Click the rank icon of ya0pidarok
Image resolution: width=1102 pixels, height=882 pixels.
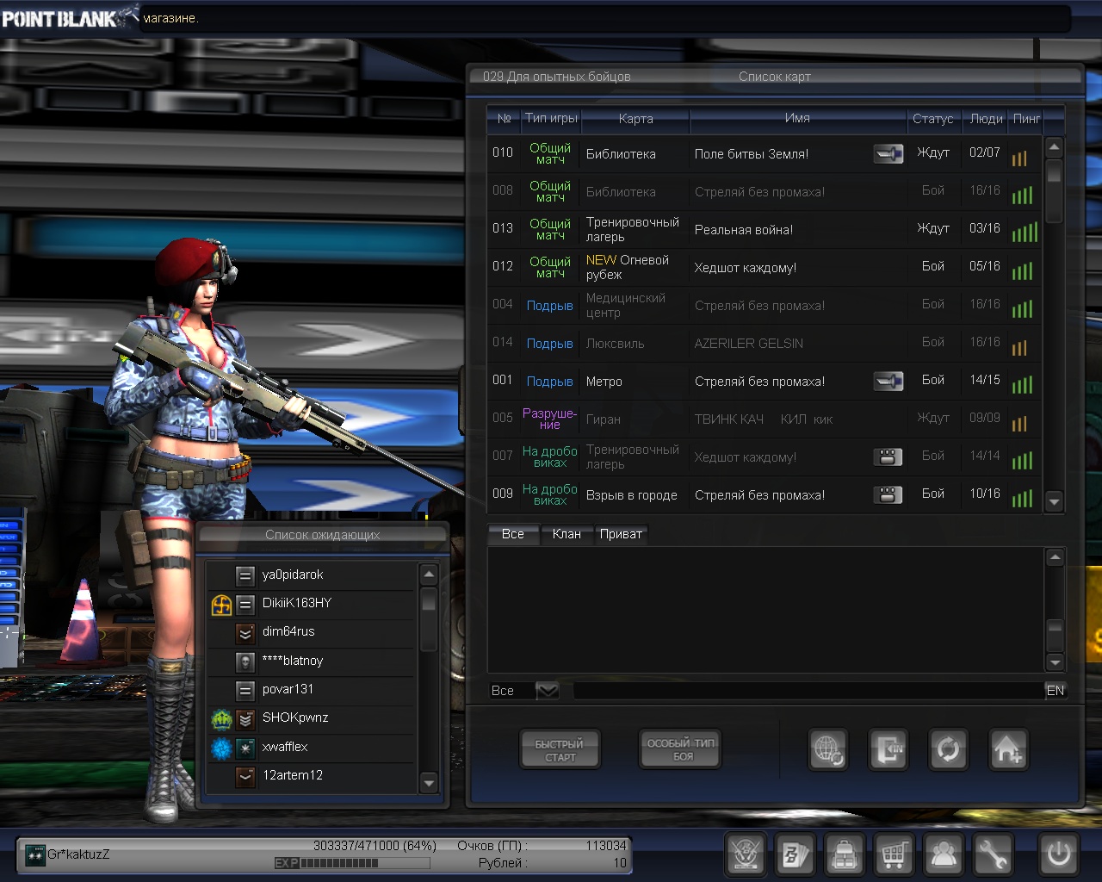[245, 575]
